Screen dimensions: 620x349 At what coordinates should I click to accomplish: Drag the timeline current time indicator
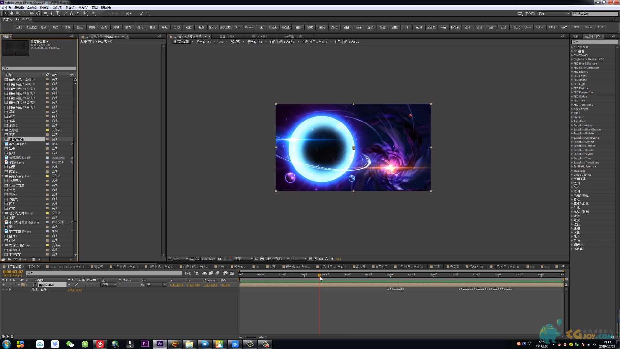[x=319, y=274]
